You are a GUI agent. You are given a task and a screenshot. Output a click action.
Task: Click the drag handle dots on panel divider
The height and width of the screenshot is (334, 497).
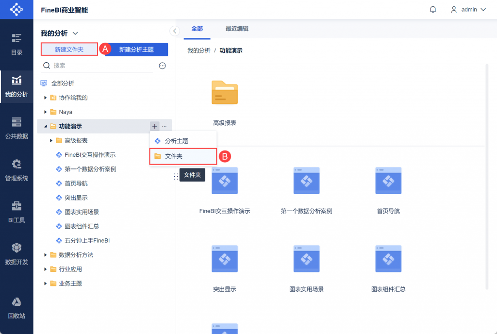[x=176, y=177]
